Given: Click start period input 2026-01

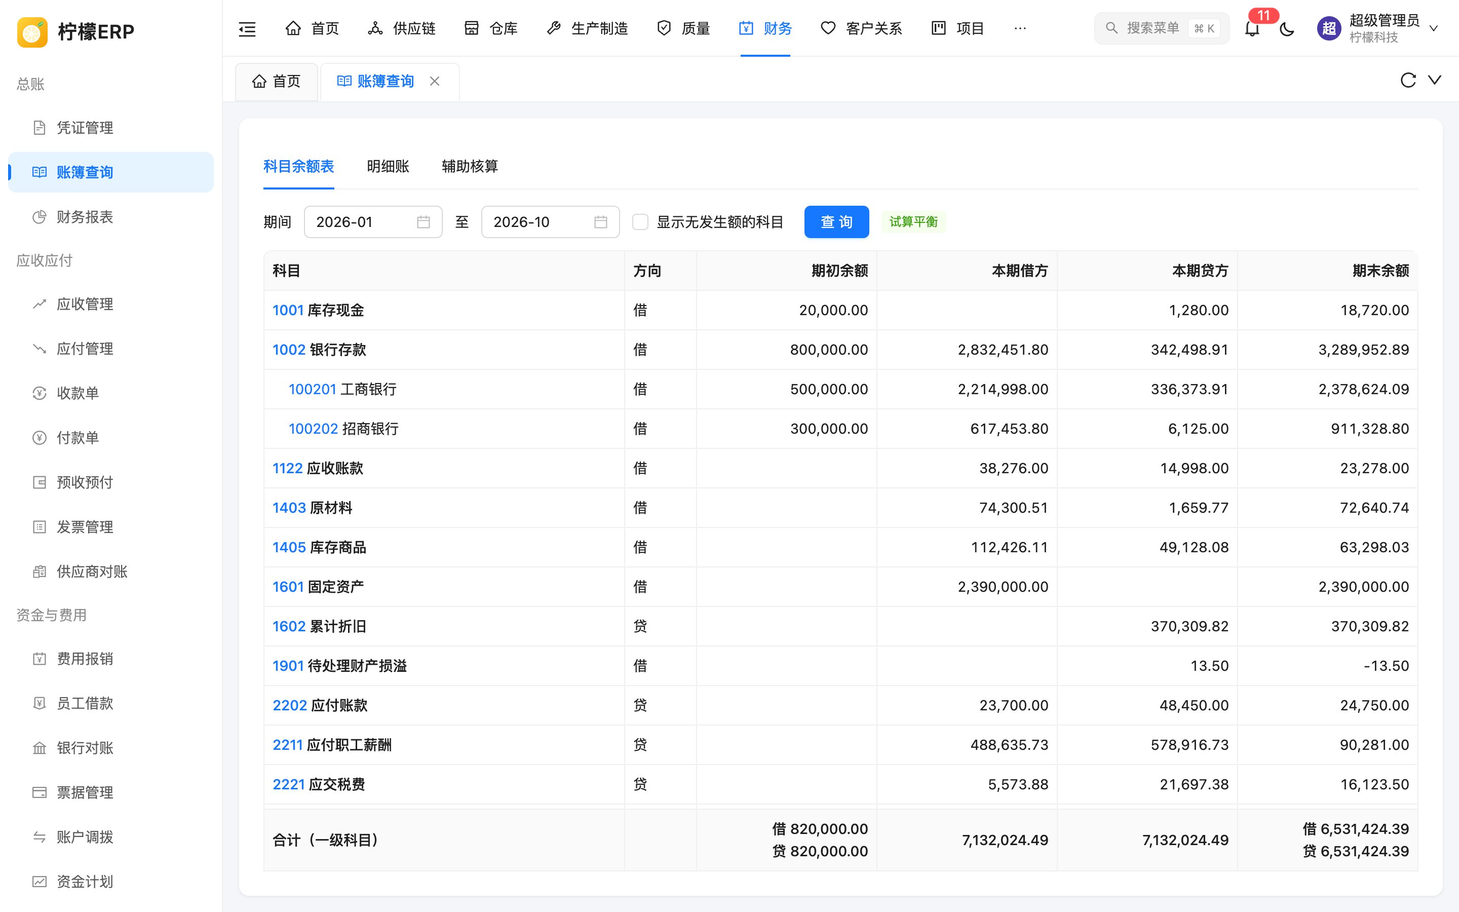Looking at the screenshot, I should 372,222.
